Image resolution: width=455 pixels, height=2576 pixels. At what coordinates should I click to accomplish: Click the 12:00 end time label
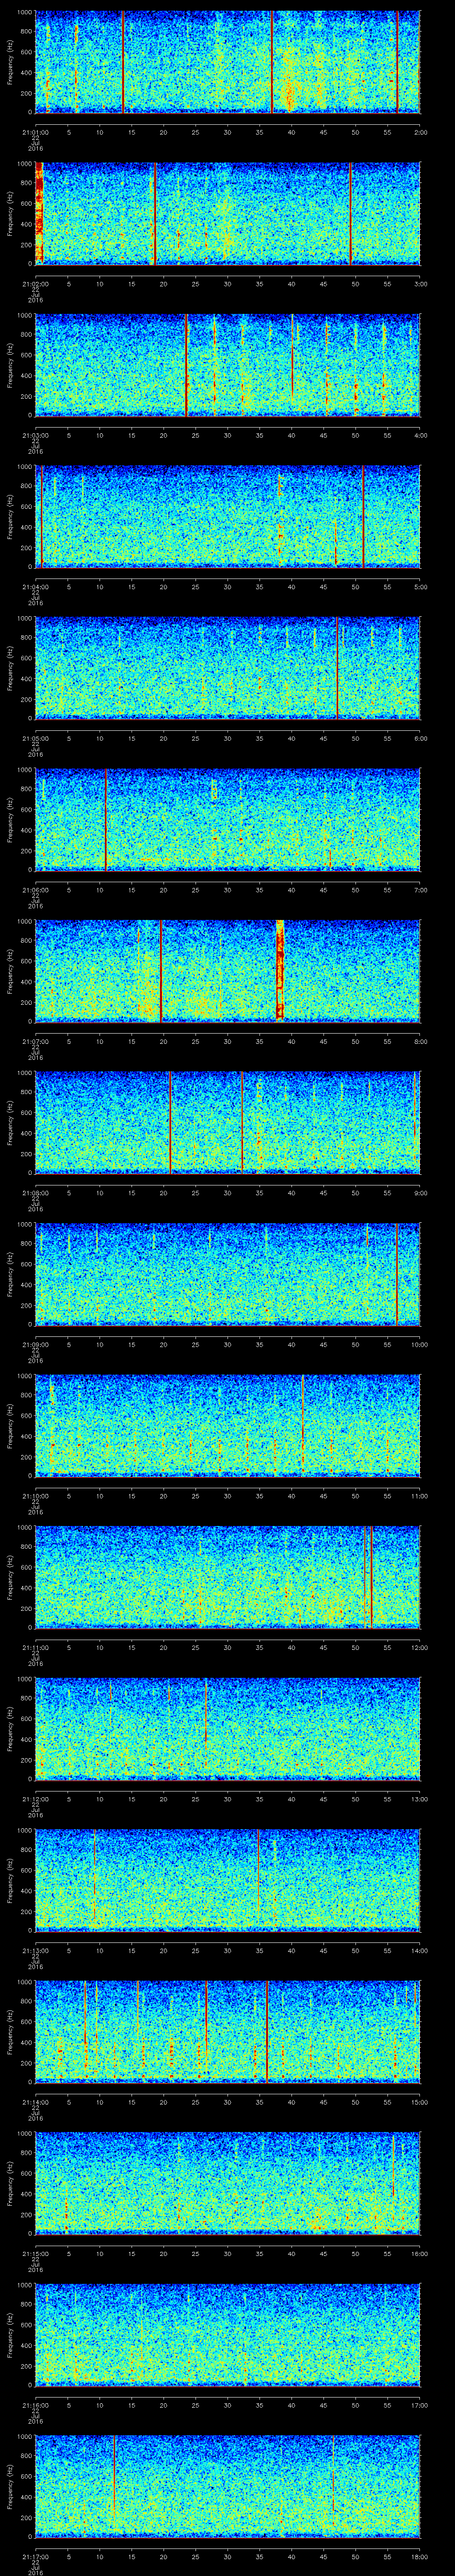click(x=419, y=1647)
